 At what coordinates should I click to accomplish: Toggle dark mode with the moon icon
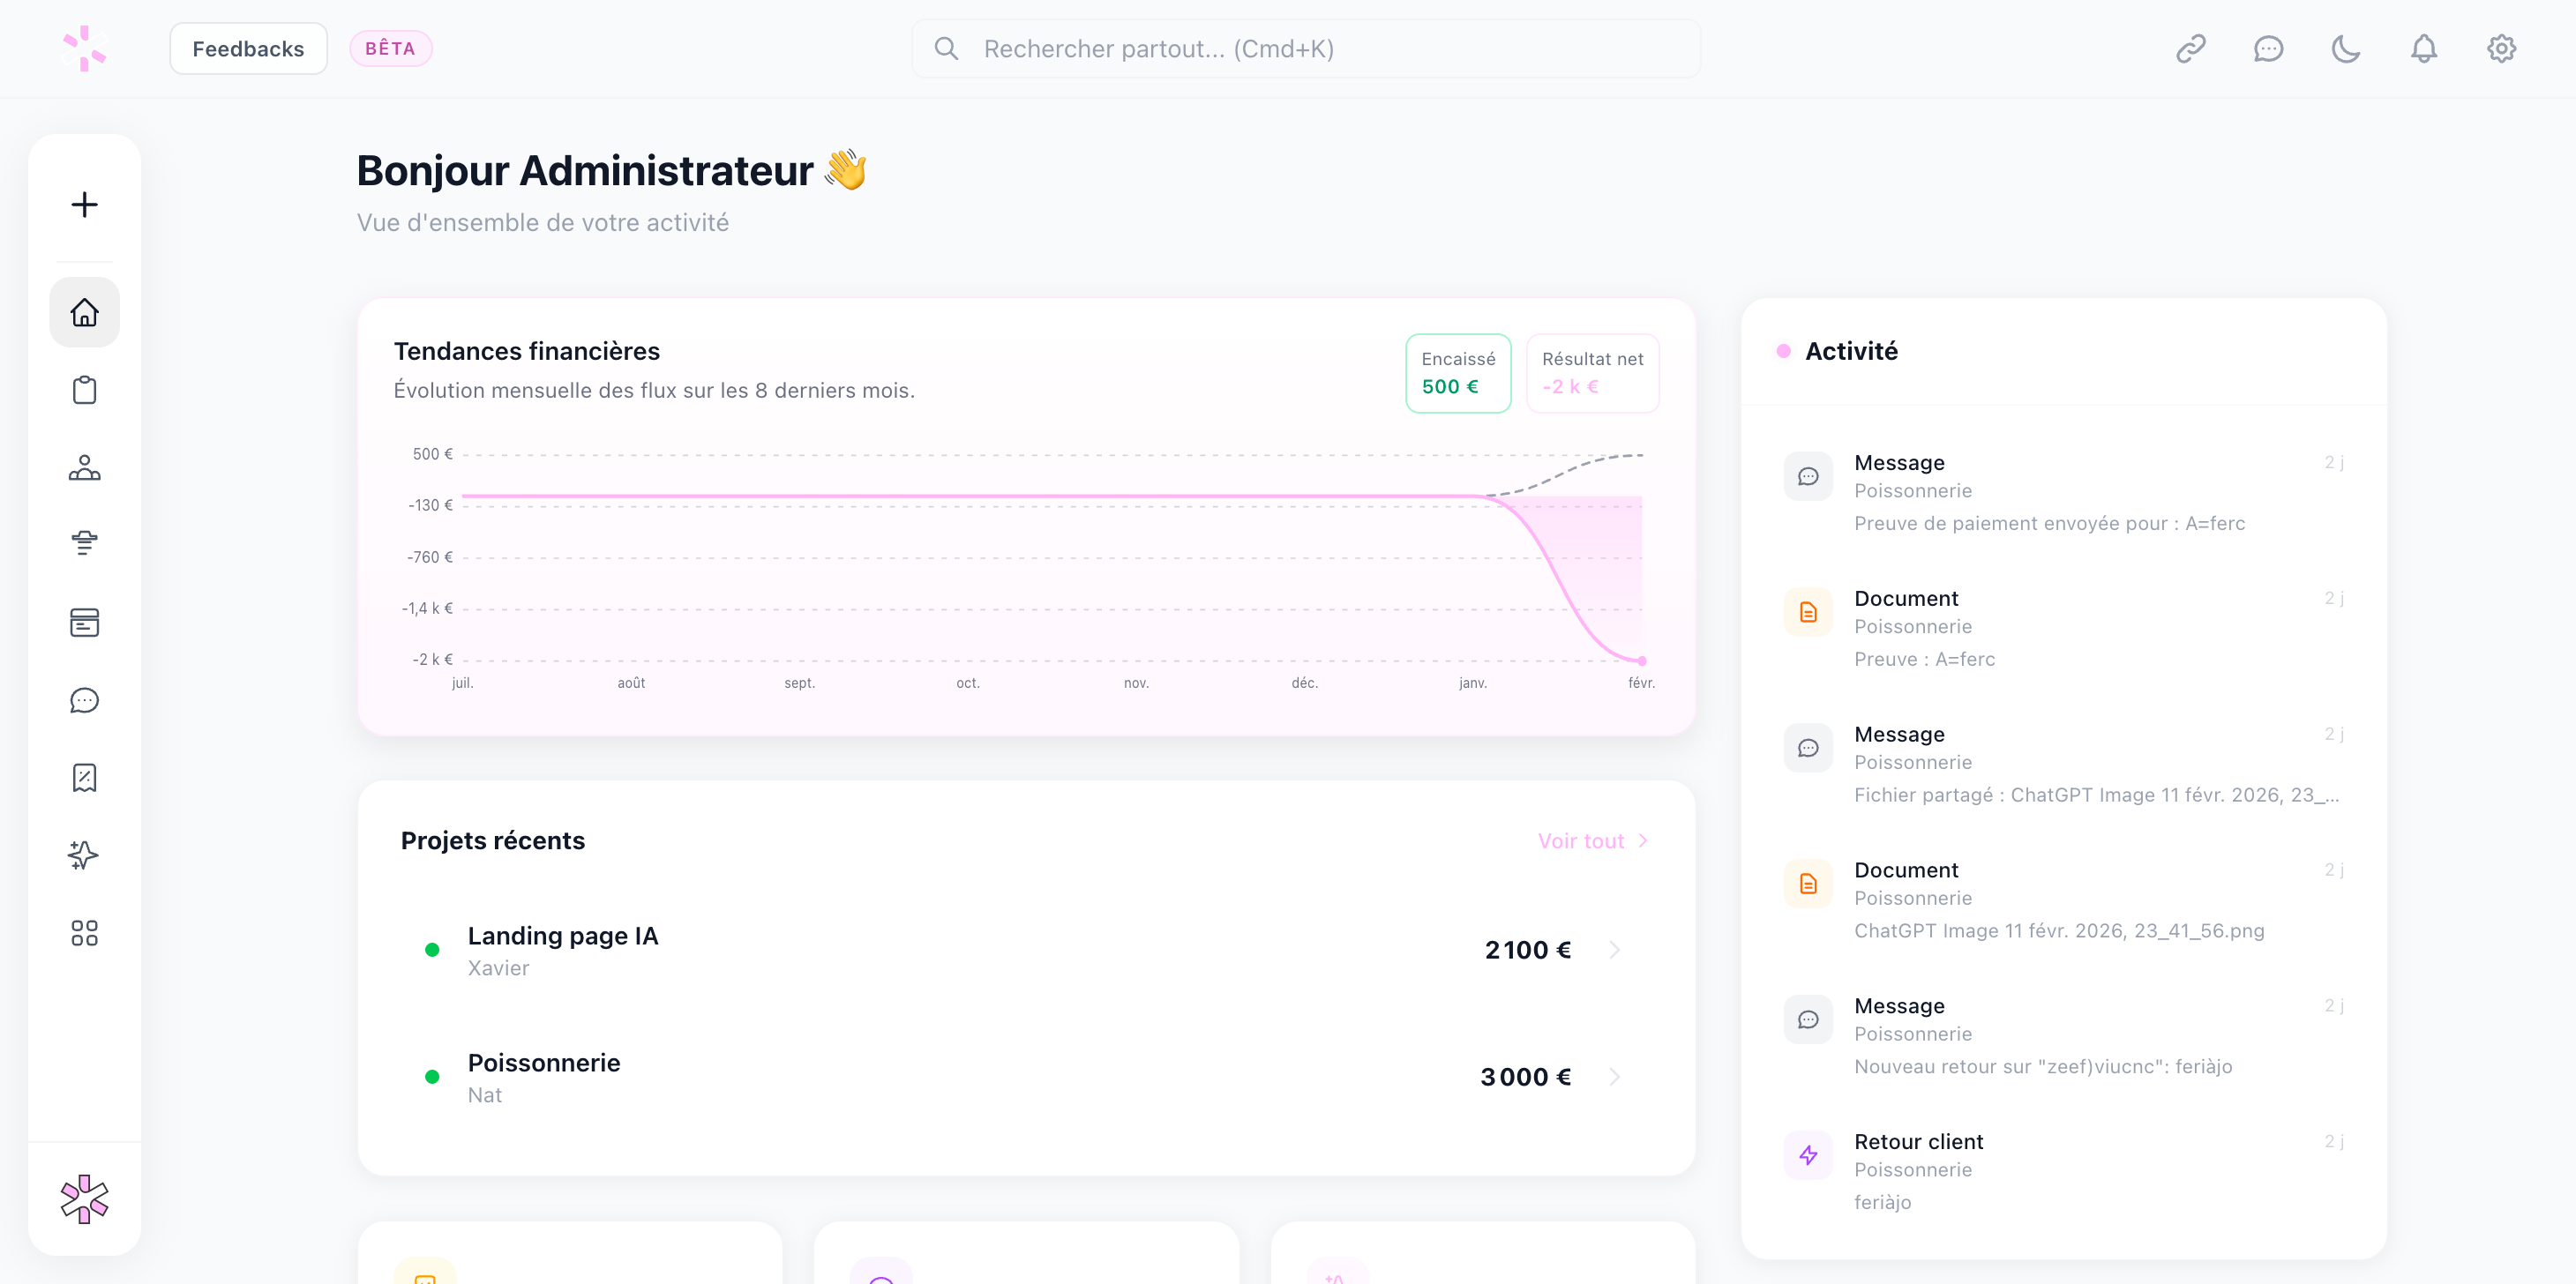pyautogui.click(x=2346, y=48)
